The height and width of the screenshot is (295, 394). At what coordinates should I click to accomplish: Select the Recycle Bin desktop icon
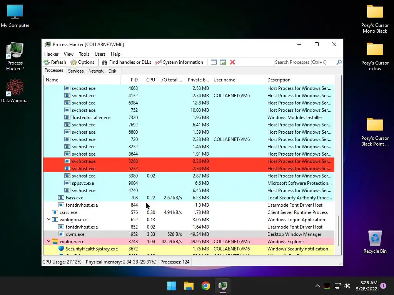[x=375, y=242]
